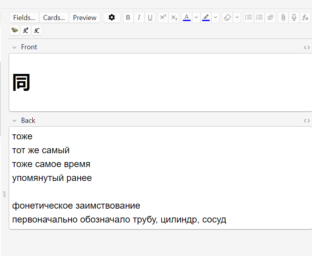312x256 pixels.
Task: Click the Preview button
Action: [x=85, y=18]
